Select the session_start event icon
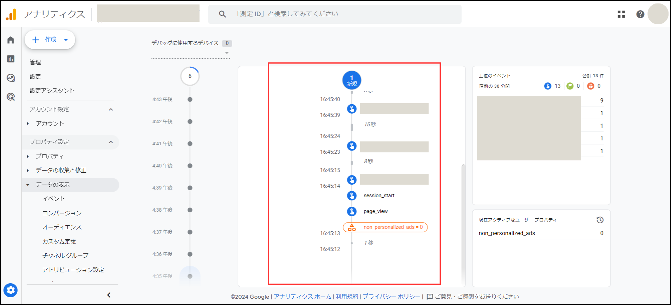The width and height of the screenshot is (671, 305). 352,195
